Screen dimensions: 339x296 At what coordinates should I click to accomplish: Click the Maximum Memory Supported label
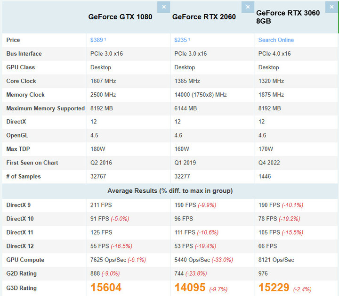pyautogui.click(x=45, y=108)
